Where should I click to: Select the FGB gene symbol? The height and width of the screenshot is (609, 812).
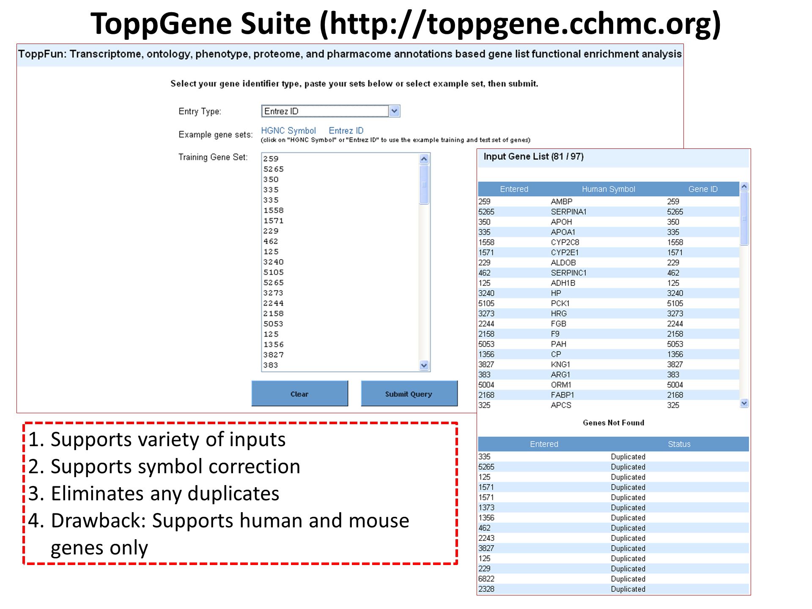pos(558,324)
